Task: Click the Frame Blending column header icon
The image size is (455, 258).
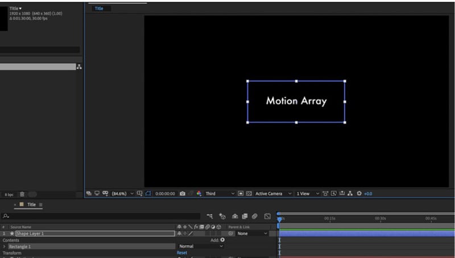Action: coord(202,227)
